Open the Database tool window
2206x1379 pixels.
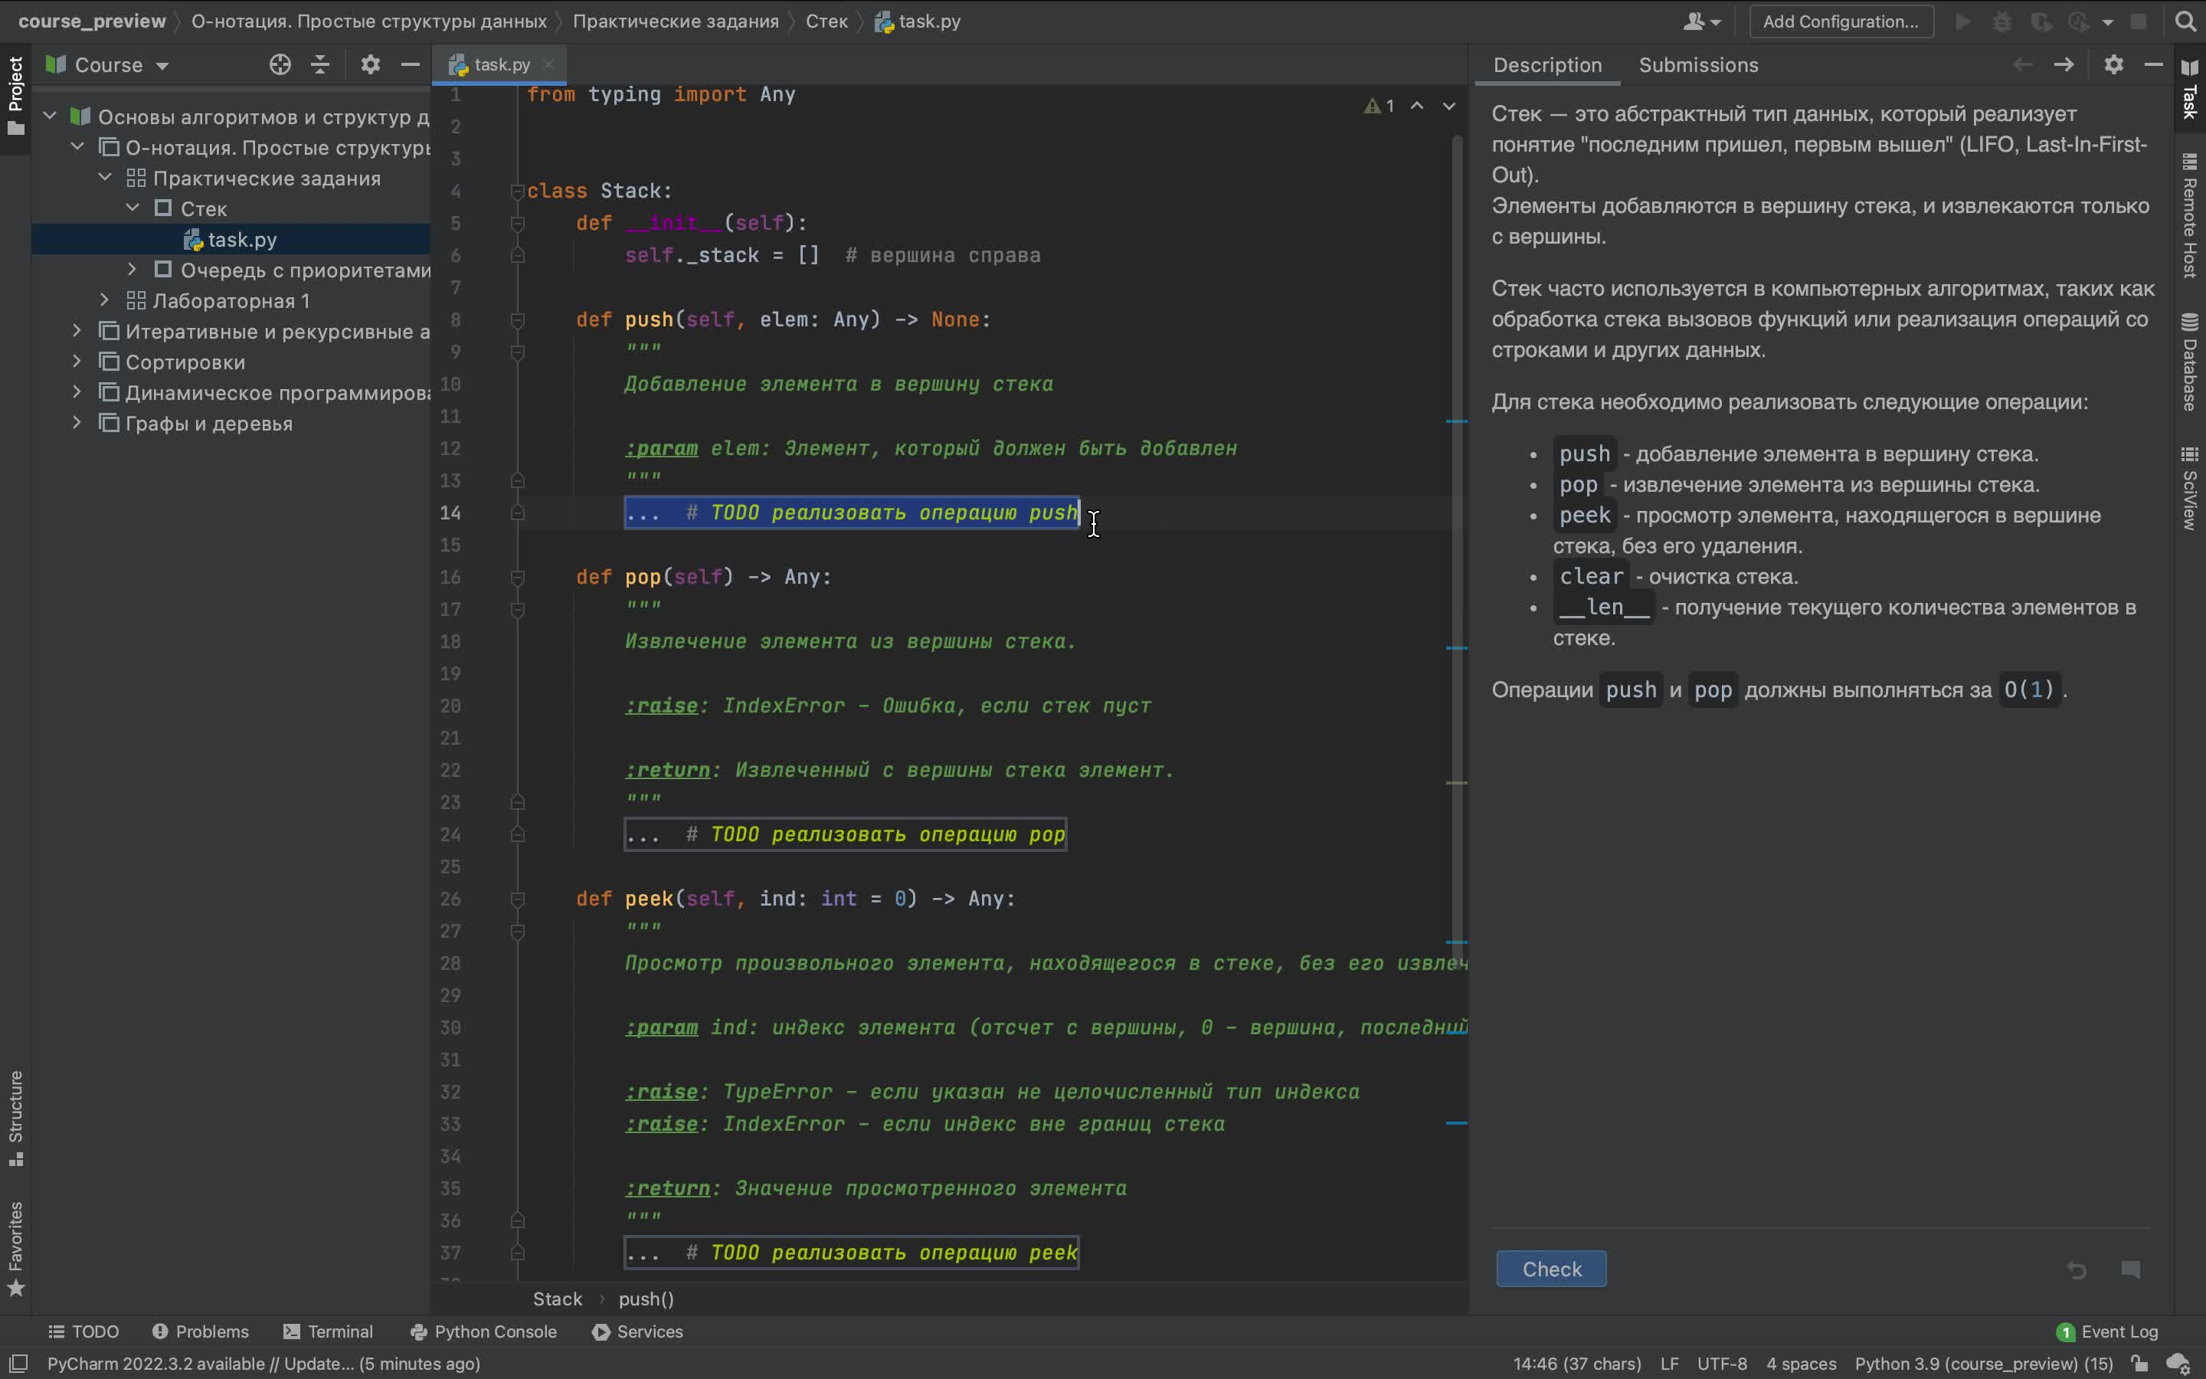[x=2190, y=362]
